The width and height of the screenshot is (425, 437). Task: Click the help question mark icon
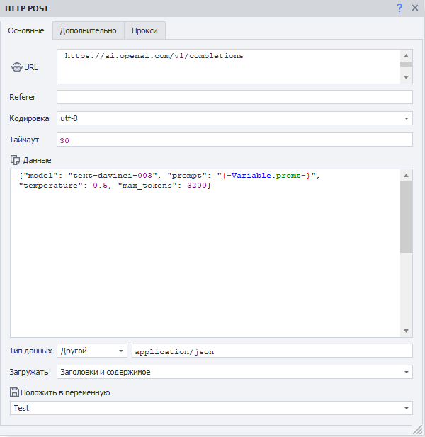[399, 8]
